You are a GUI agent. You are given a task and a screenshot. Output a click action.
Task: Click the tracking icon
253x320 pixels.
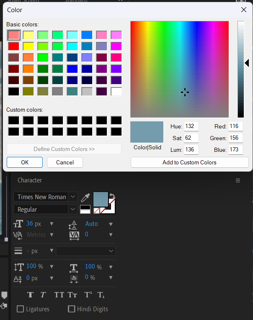tap(74, 236)
